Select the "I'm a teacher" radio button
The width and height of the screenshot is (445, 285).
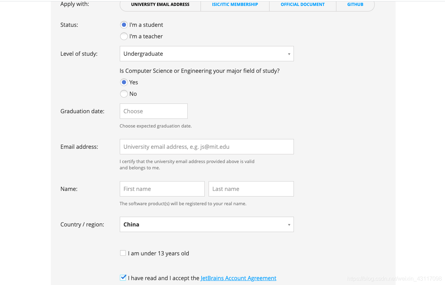(124, 36)
